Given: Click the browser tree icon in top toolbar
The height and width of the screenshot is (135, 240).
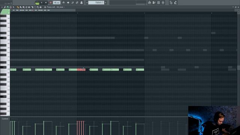Looking at the screenshot, I should click(171, 3).
